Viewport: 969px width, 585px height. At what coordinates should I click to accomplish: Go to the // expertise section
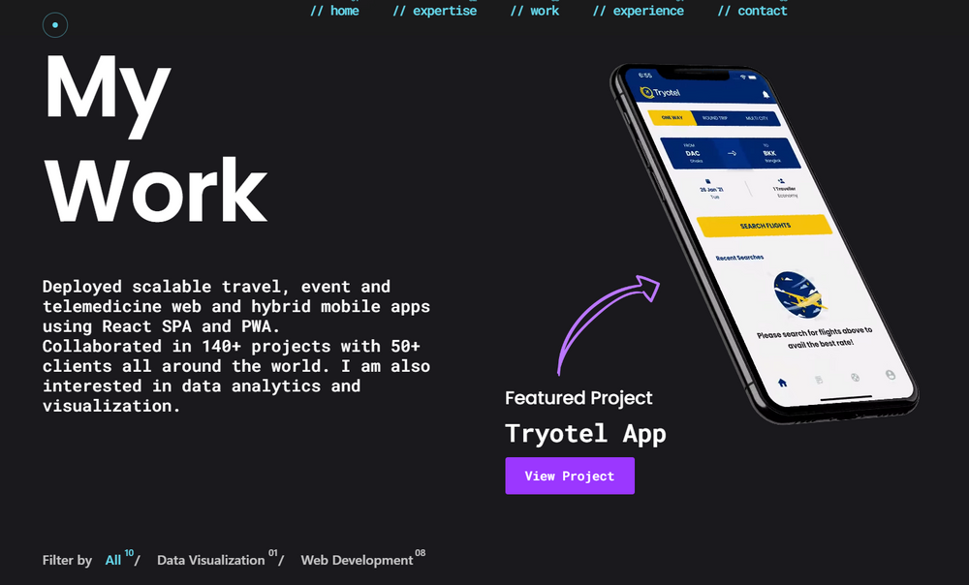pos(435,11)
